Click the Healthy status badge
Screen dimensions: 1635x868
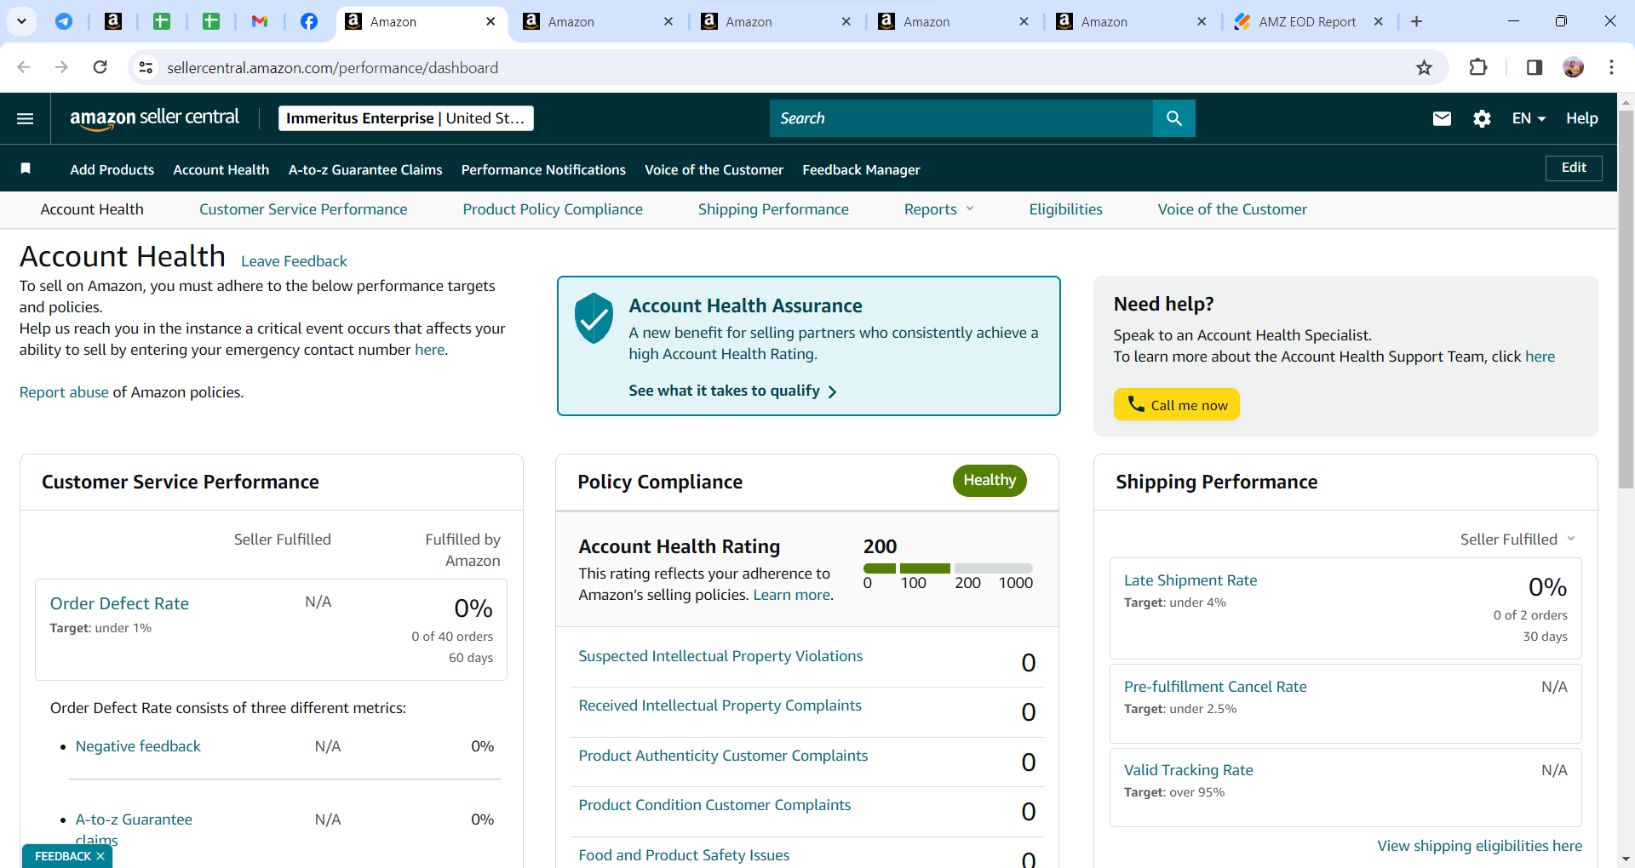pyautogui.click(x=990, y=480)
